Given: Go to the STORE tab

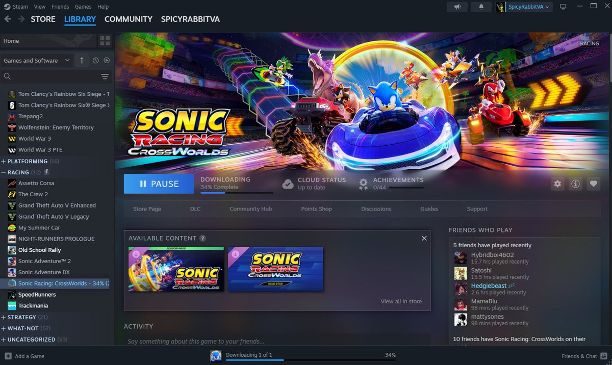Looking at the screenshot, I should tap(43, 19).
